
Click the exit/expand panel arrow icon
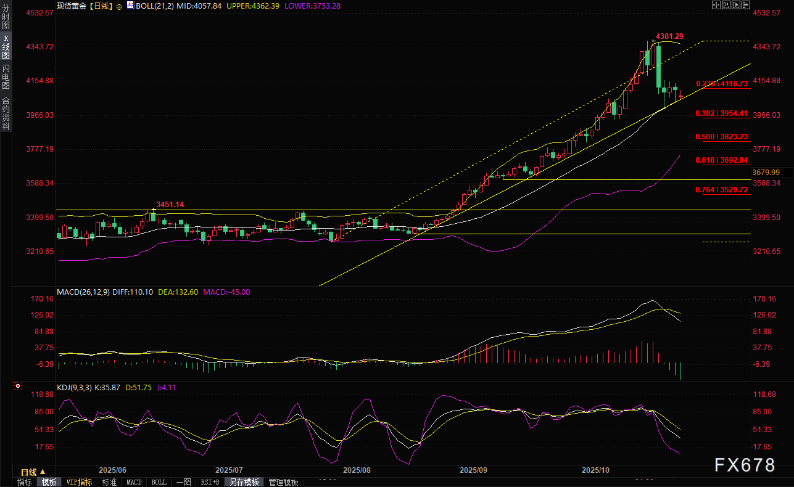(745, 5)
